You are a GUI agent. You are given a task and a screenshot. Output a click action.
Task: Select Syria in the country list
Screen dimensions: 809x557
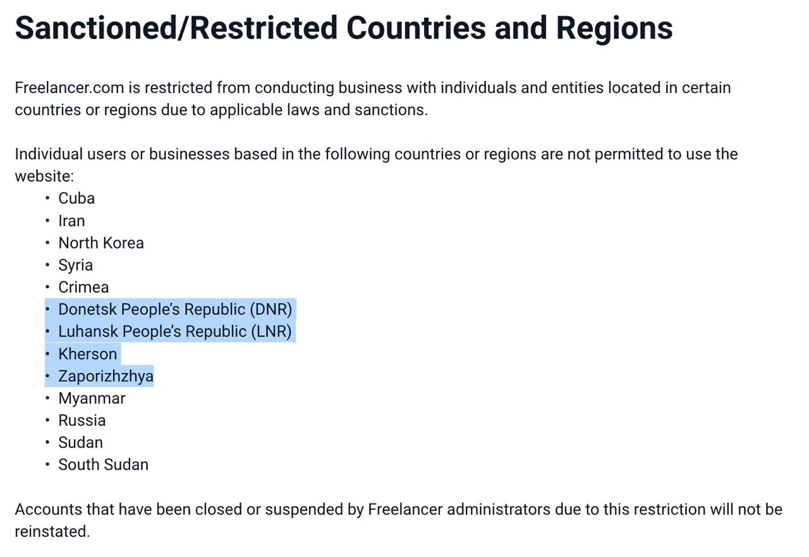click(75, 265)
